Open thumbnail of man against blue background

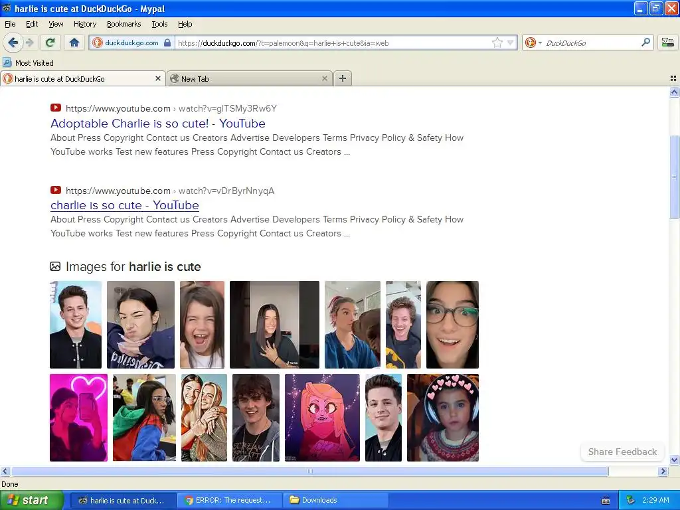[x=383, y=418]
